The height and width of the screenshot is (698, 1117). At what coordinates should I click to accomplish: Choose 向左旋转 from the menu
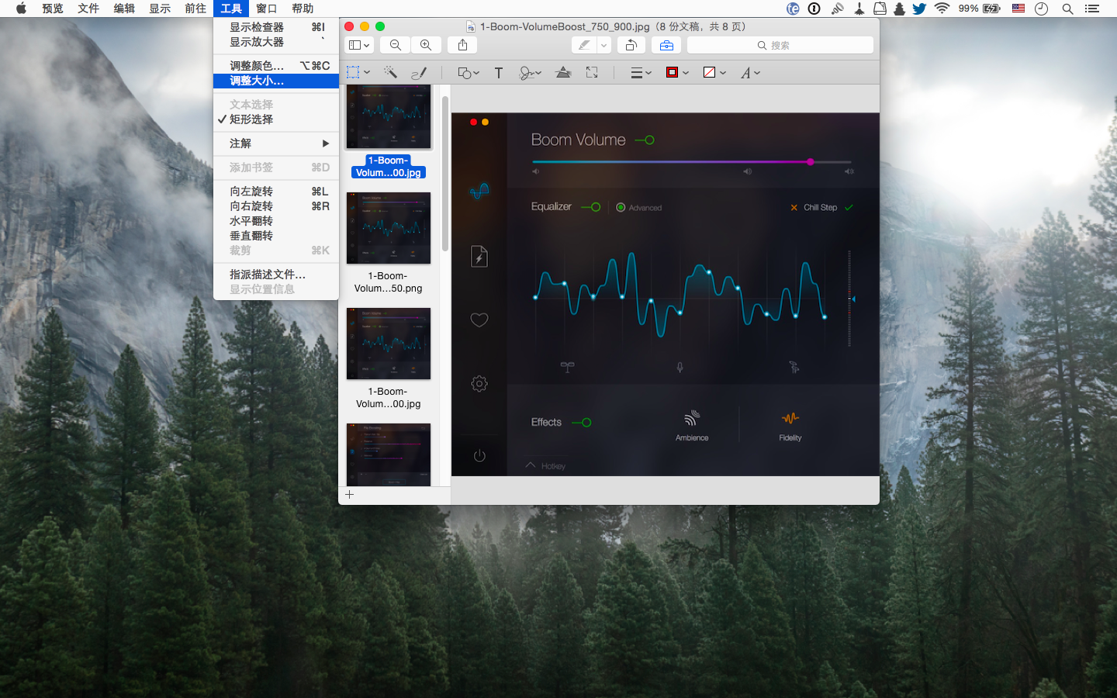pos(276,192)
